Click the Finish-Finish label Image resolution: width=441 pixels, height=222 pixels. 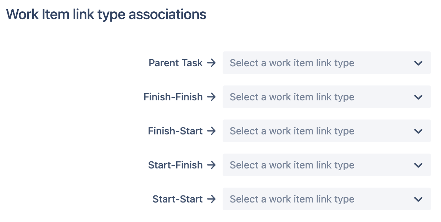point(173,97)
